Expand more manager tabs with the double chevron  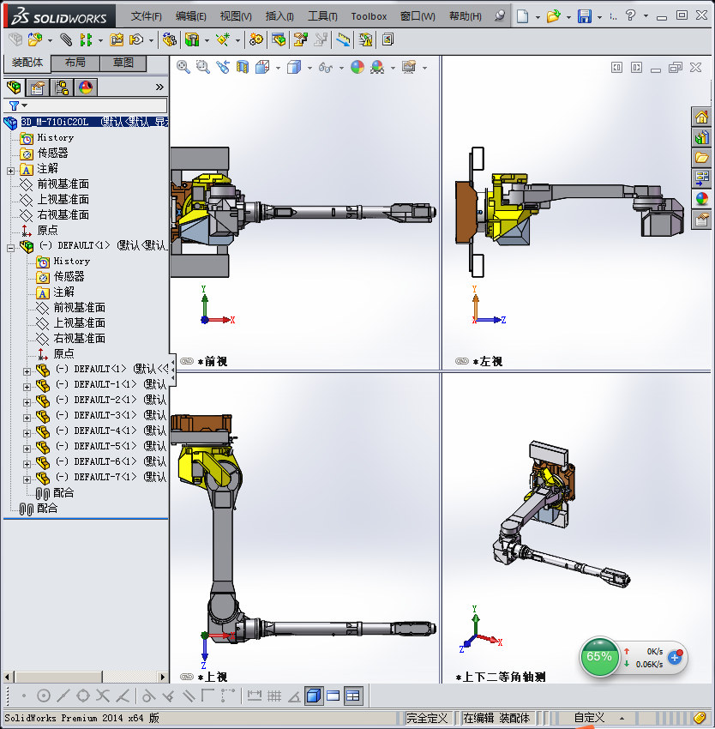click(x=159, y=87)
